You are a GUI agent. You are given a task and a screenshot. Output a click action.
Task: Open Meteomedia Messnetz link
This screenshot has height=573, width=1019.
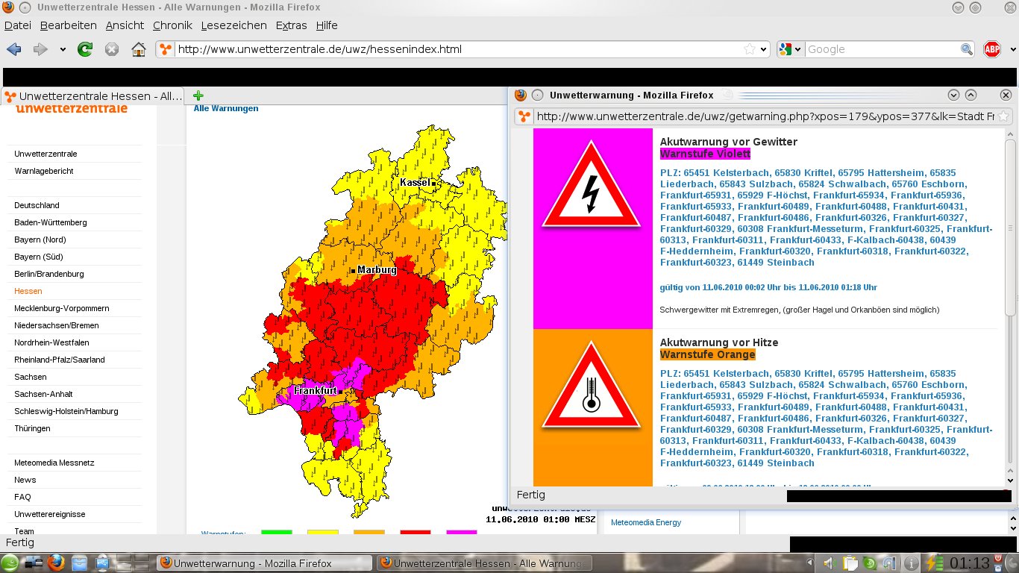[x=54, y=463]
